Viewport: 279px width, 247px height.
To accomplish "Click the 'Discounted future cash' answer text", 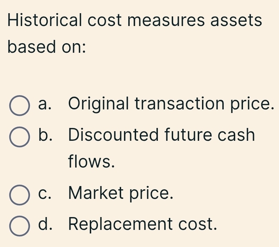I will (x=162, y=135).
